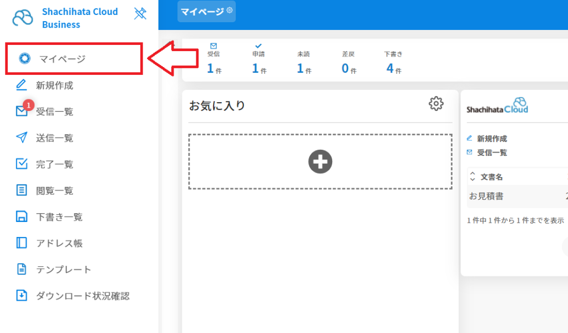568x333 pixels.
Task: Click the 申請 1件 count
Action: [x=259, y=68]
